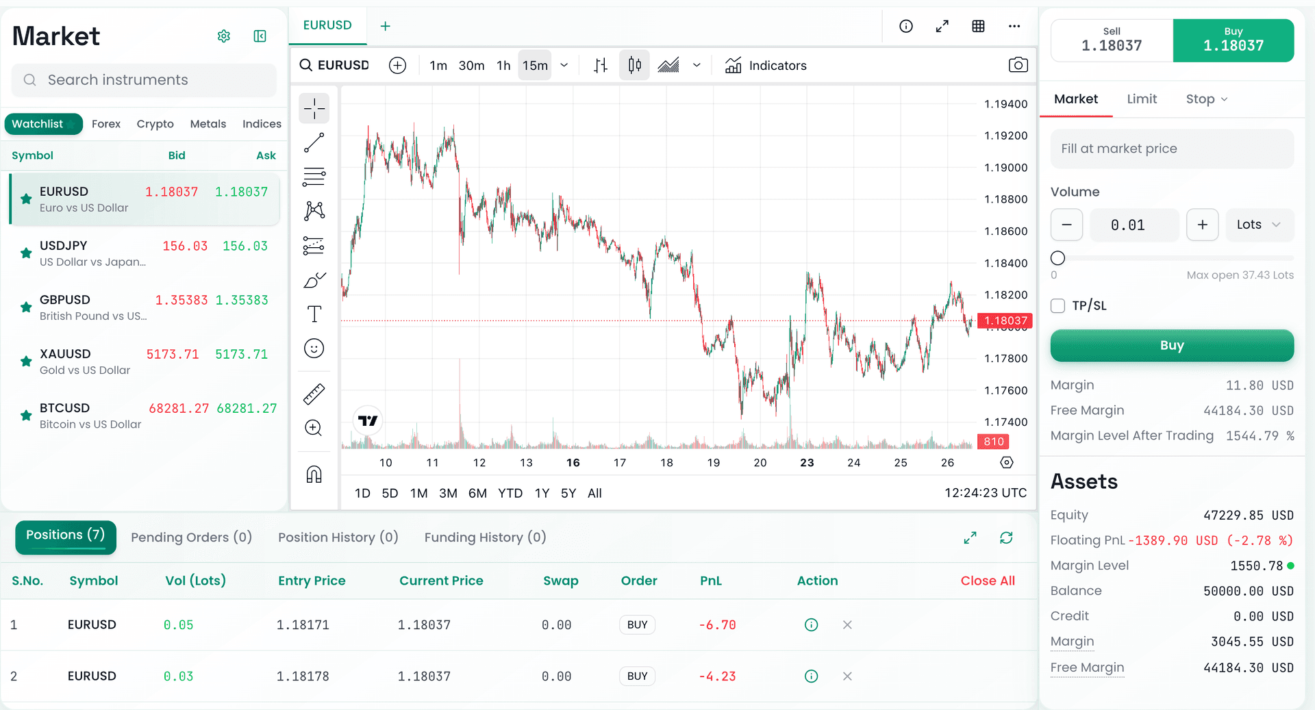The height and width of the screenshot is (710, 1315).
Task: Enable magnet mode on the chart
Action: tap(314, 474)
